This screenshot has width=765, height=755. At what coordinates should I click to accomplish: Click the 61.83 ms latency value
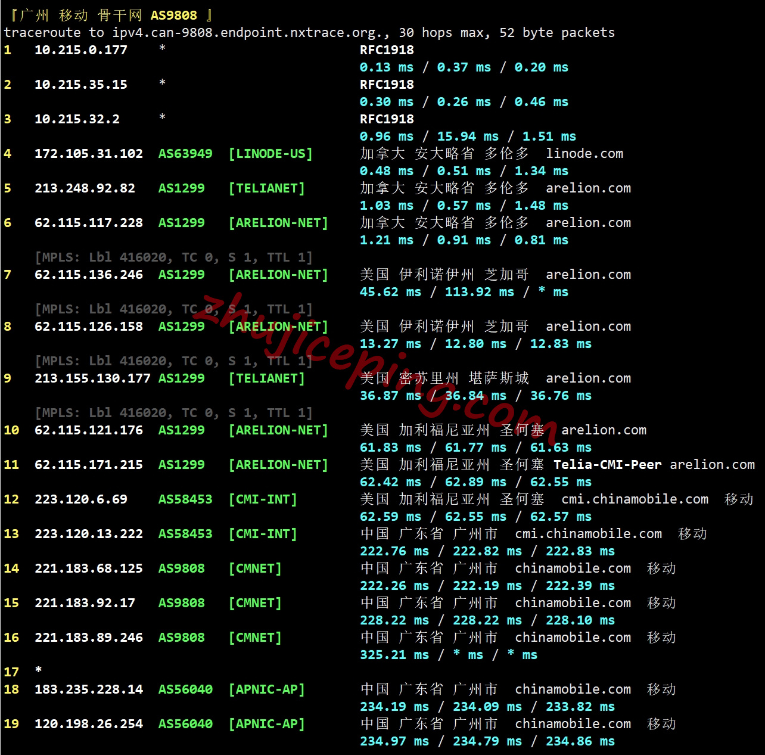coord(390,448)
